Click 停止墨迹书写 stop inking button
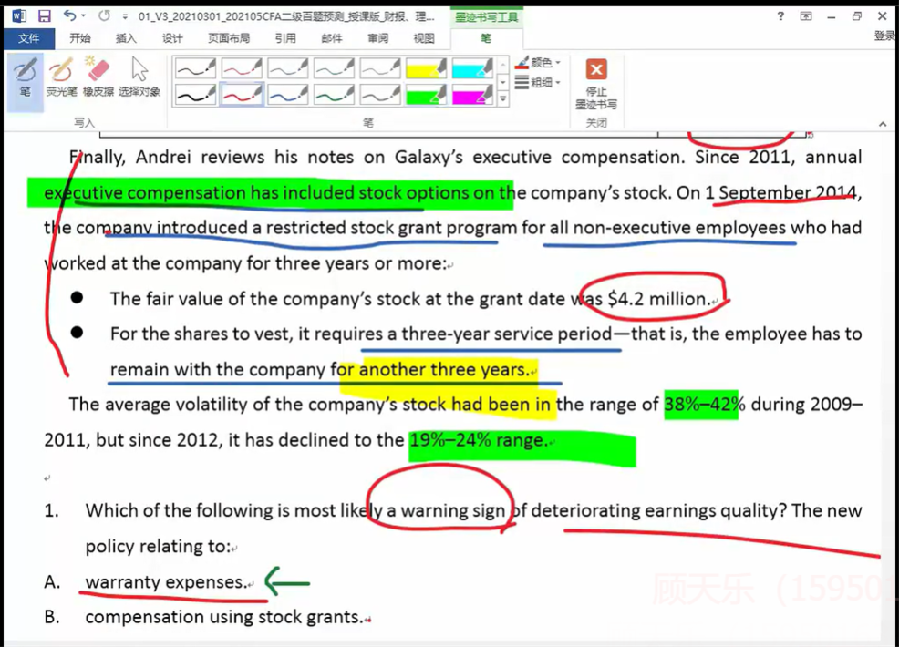 [x=596, y=82]
